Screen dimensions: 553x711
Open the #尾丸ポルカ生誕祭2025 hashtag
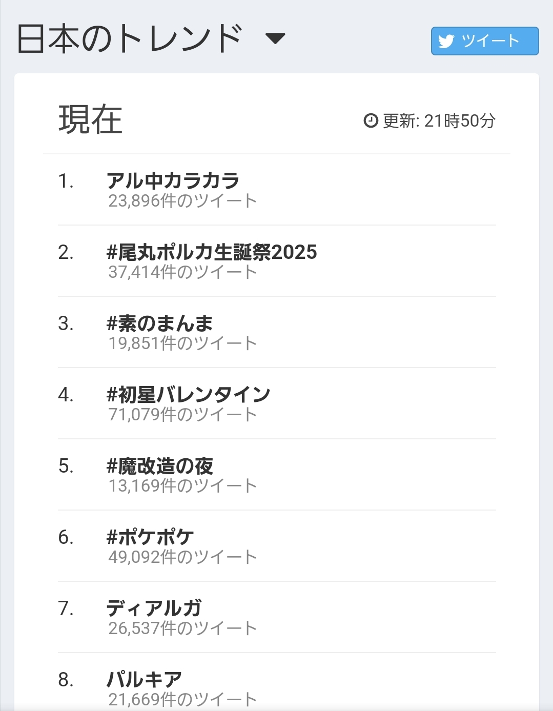pos(212,252)
